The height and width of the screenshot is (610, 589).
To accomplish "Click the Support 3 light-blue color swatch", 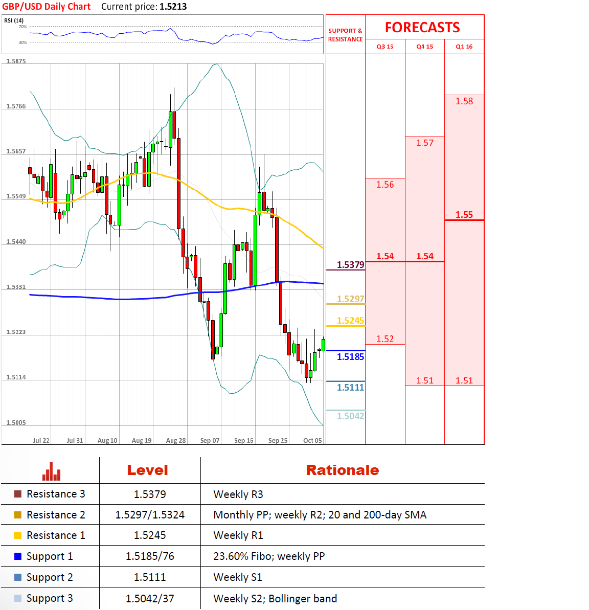I will [17, 598].
